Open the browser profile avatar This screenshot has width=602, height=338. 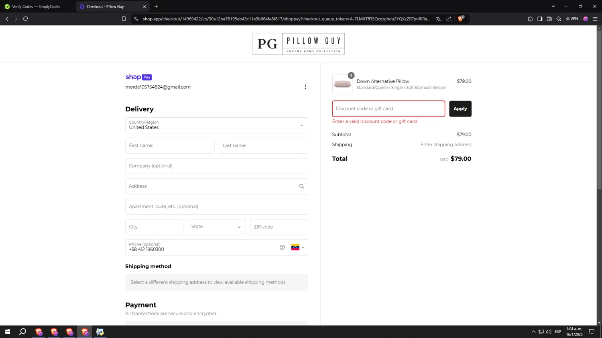(x=586, y=19)
